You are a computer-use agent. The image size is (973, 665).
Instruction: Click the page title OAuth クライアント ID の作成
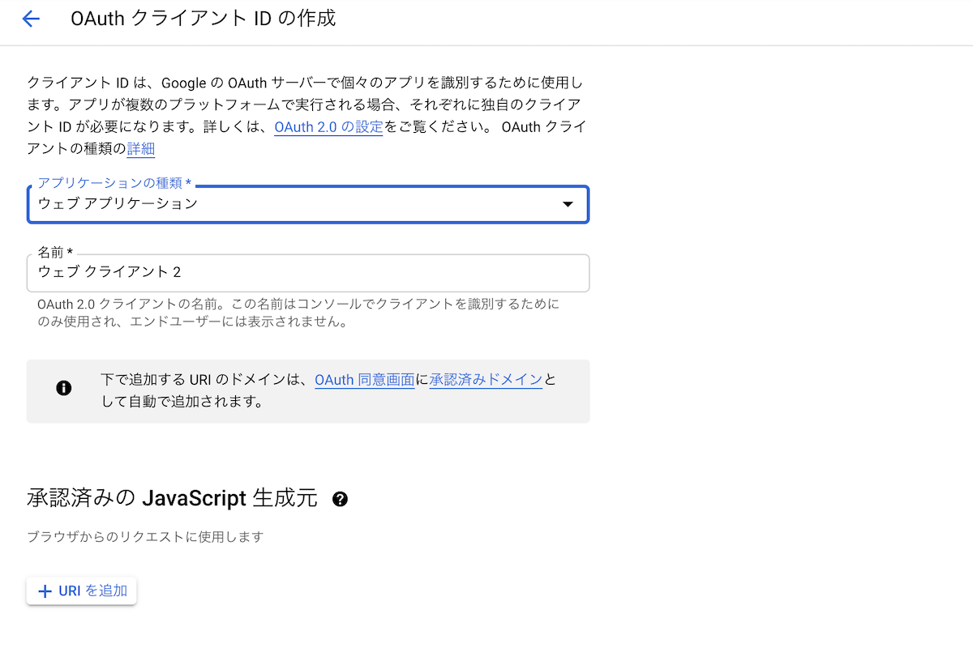tap(204, 19)
